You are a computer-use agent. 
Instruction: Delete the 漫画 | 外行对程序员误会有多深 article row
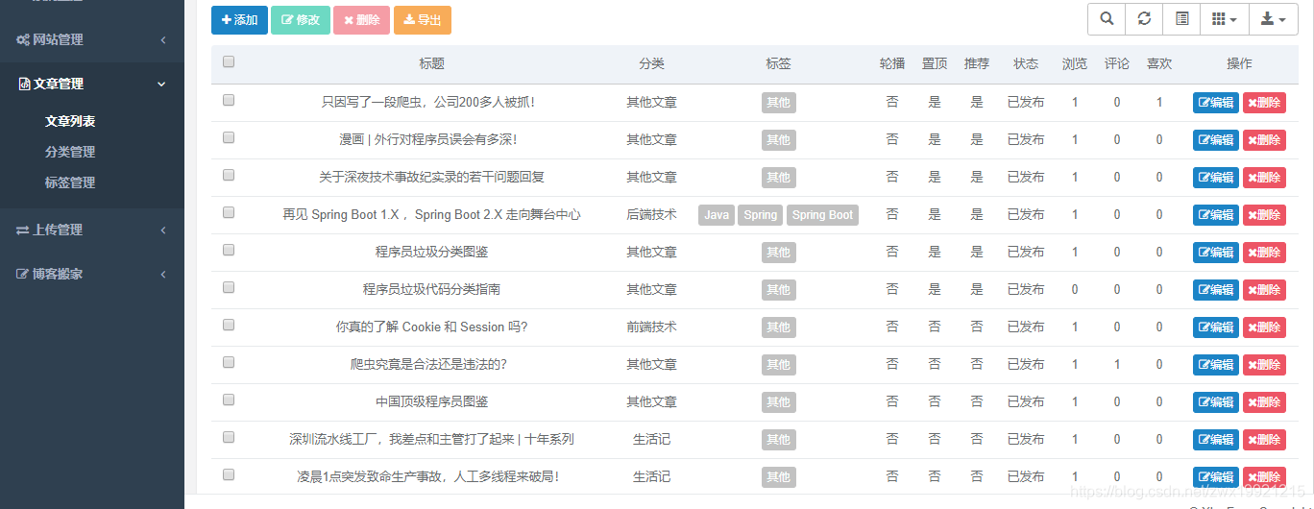coord(1264,140)
